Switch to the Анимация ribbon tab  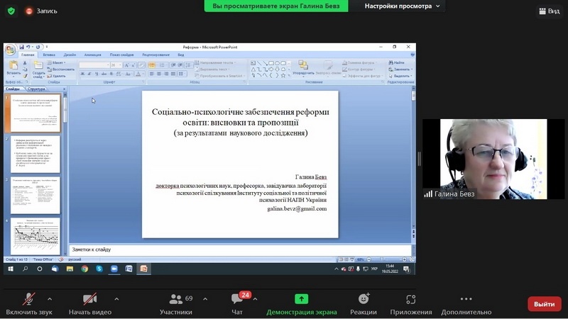coord(92,55)
